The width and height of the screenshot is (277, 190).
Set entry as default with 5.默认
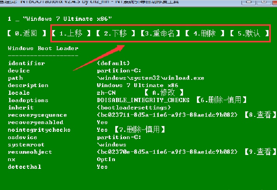(250, 33)
